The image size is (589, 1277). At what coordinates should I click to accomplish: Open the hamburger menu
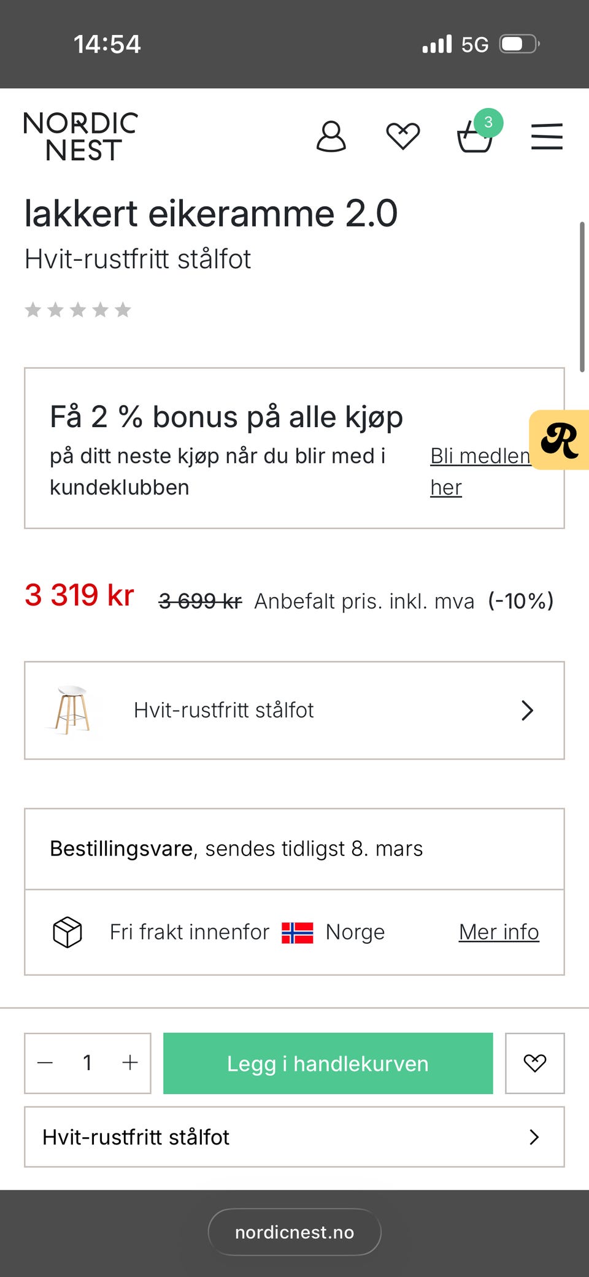click(x=547, y=136)
